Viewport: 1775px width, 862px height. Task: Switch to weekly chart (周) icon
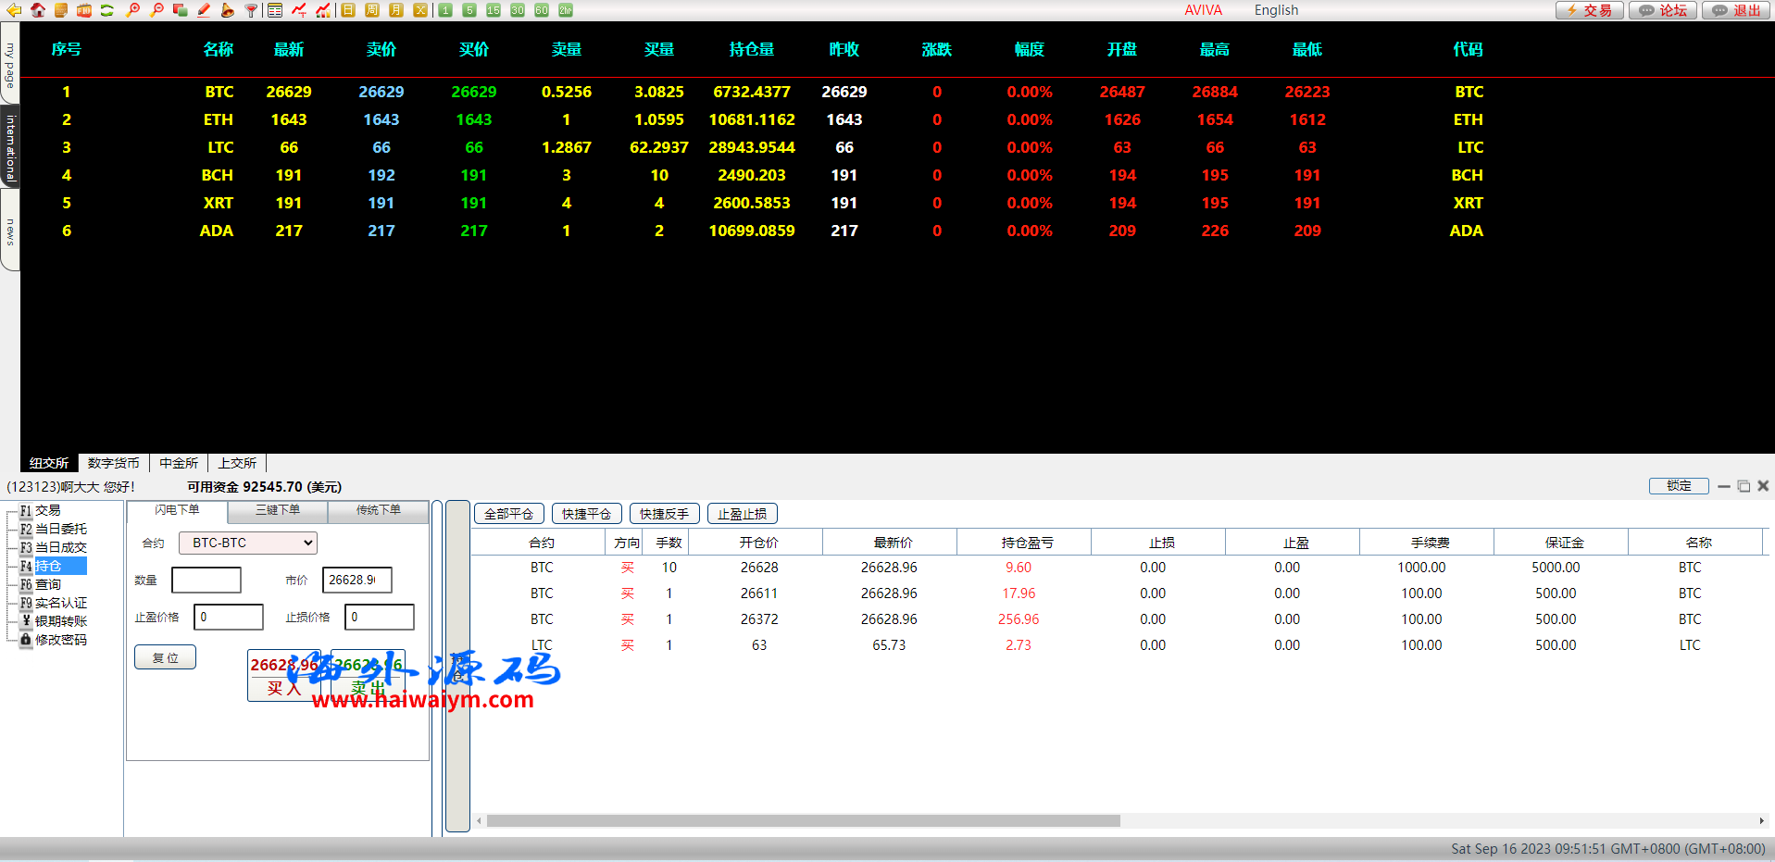coord(371,10)
